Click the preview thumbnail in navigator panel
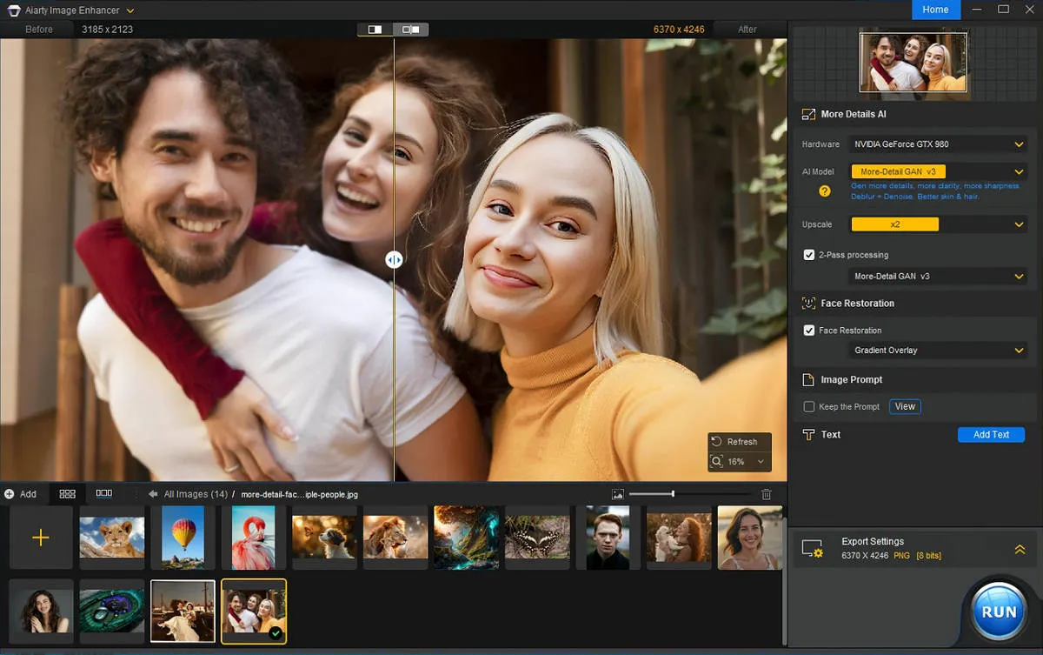1043x655 pixels. click(x=913, y=62)
